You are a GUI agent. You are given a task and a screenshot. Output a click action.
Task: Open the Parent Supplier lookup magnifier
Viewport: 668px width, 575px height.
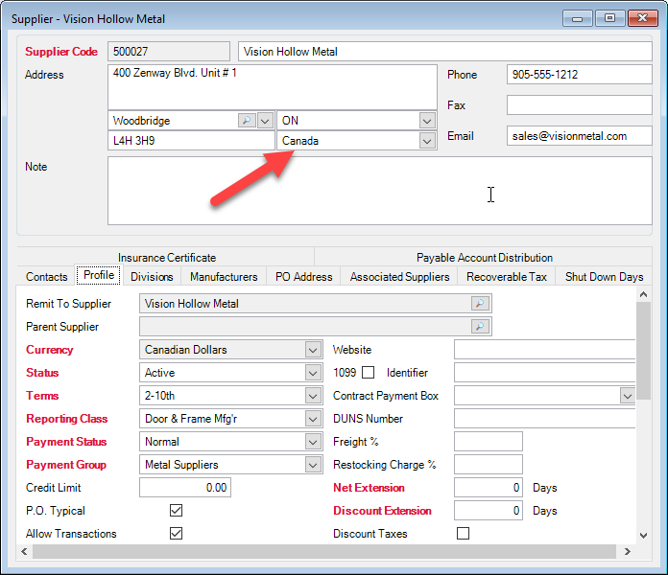tap(480, 327)
